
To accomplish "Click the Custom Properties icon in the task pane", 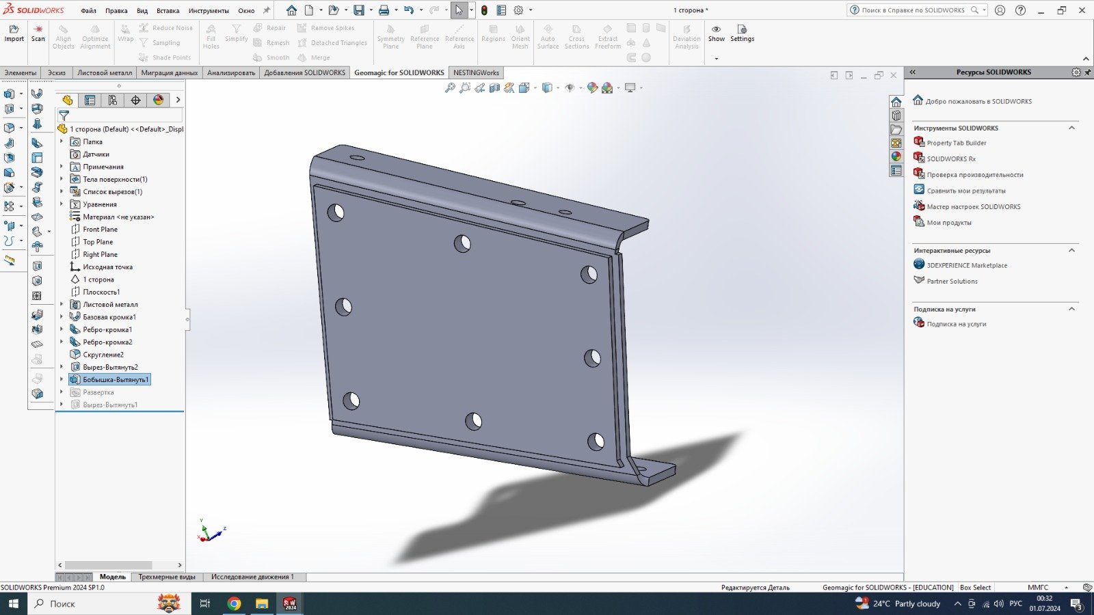I will click(x=896, y=170).
